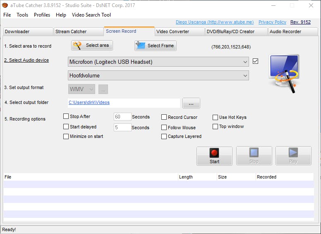Open the Profiles menu
The image size is (321, 234).
click(42, 15)
